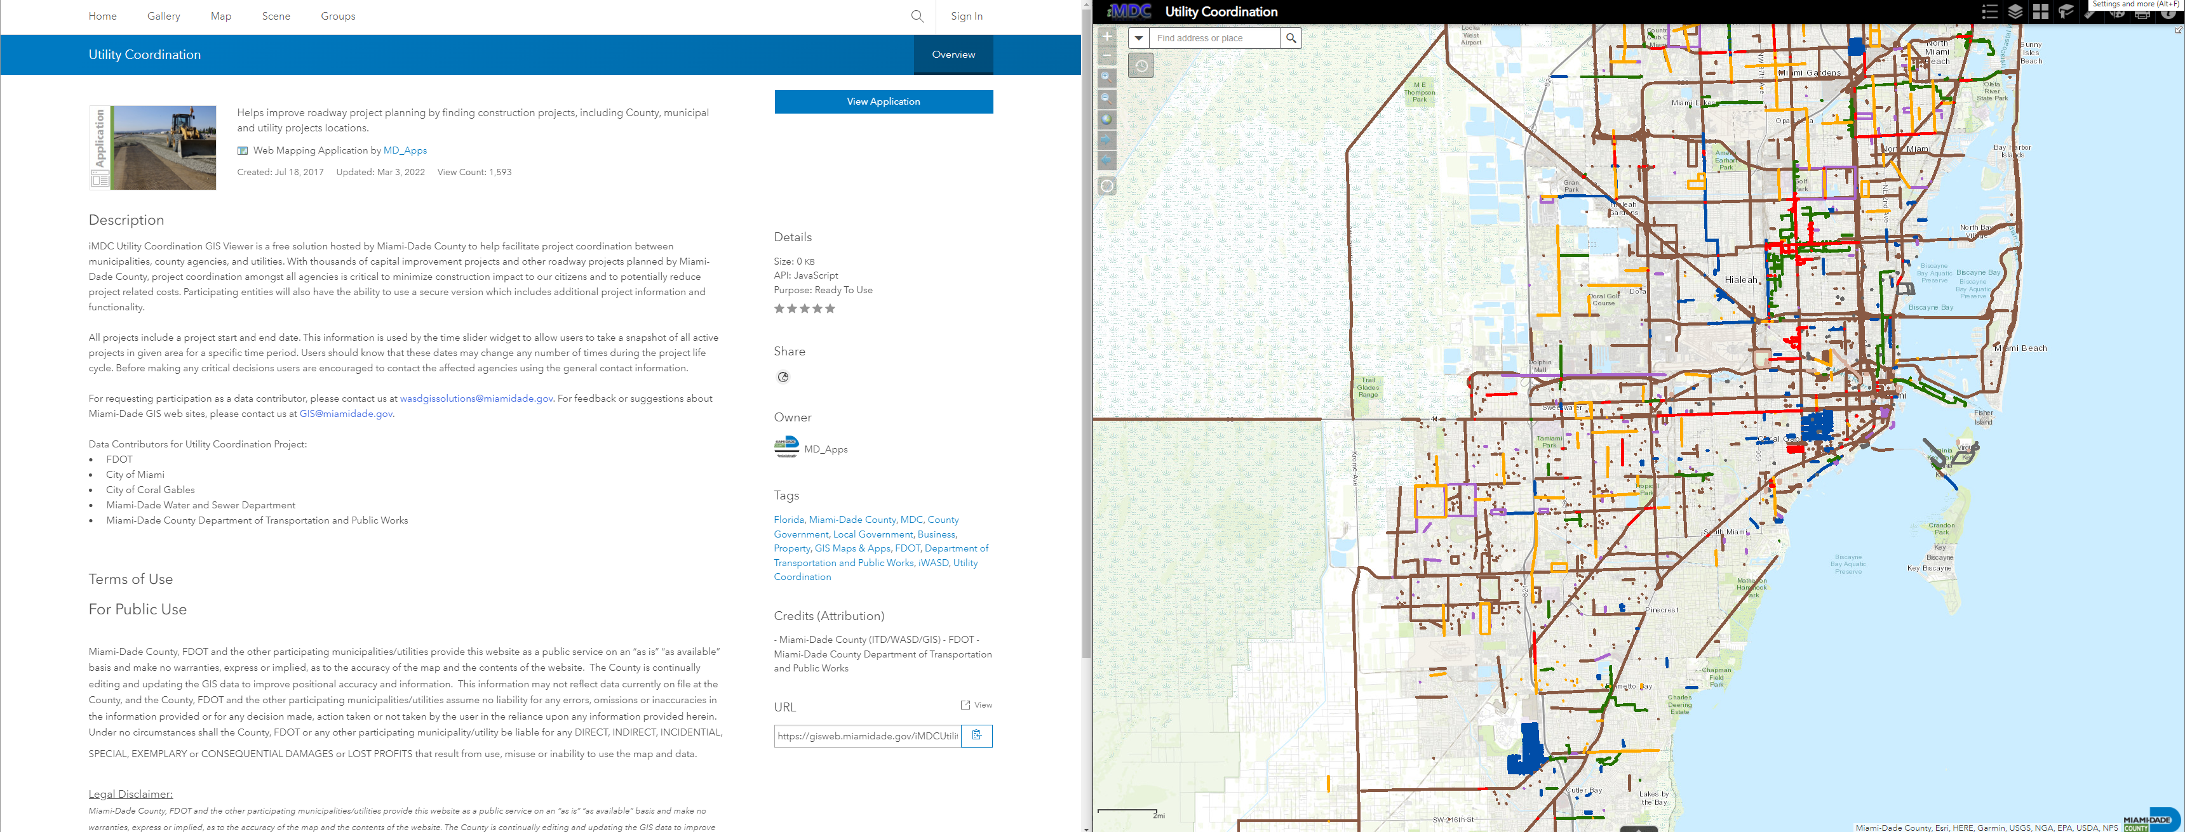Switch to the Overview tab
Screen dimensions: 2185x832
pyautogui.click(x=953, y=54)
